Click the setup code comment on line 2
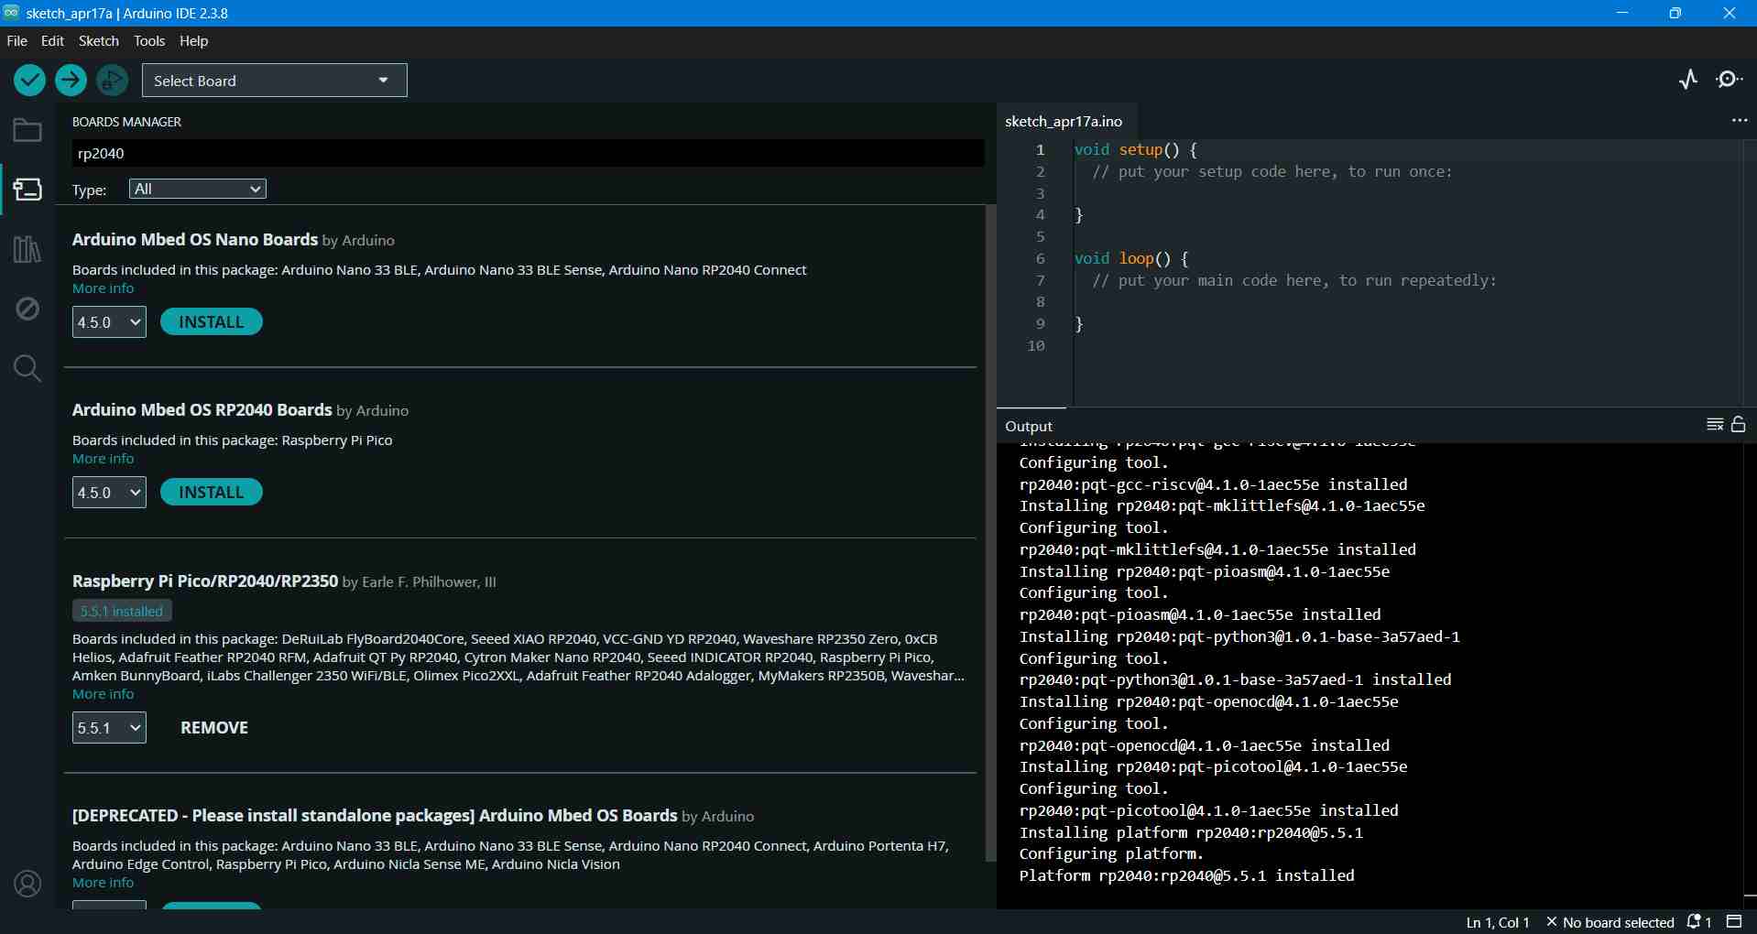Image resolution: width=1757 pixels, height=934 pixels. [x=1272, y=171]
